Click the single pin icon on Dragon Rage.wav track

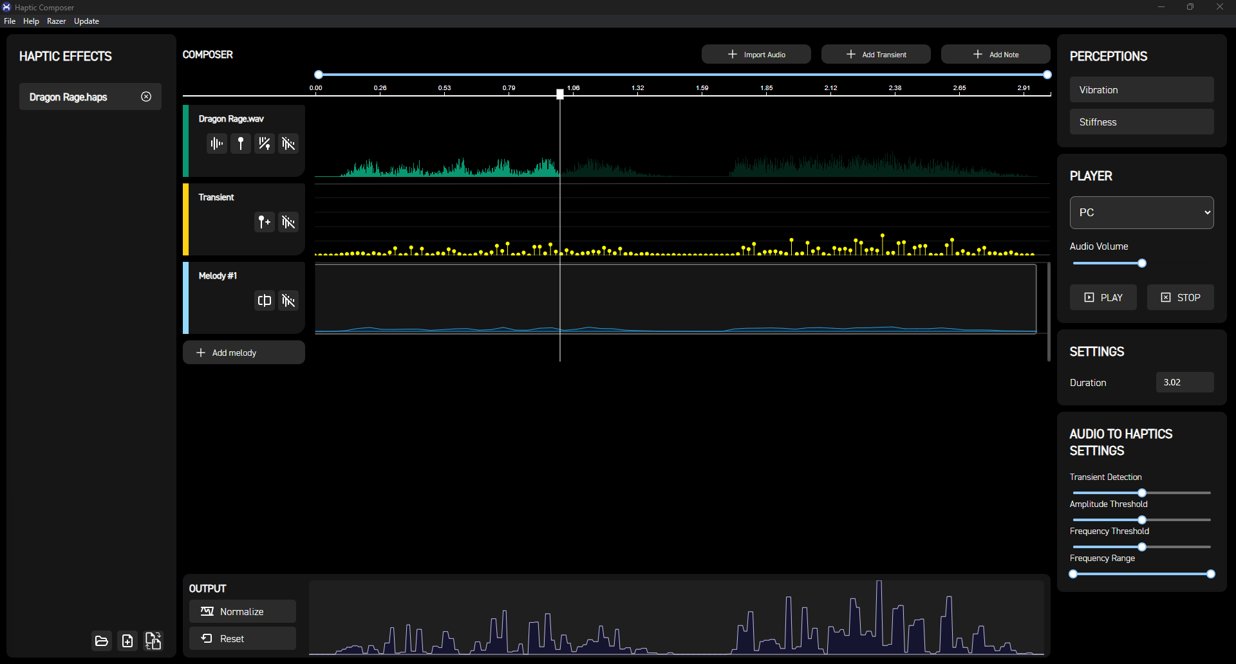(241, 143)
